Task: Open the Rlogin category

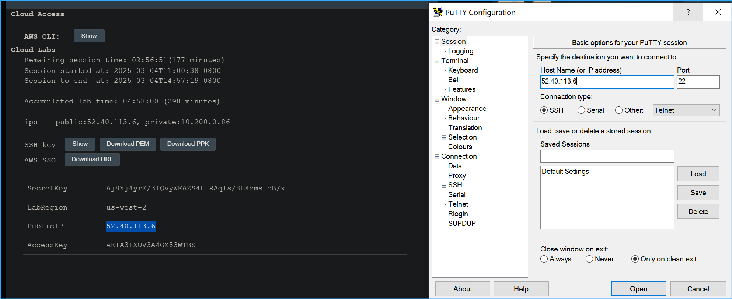Action: pyautogui.click(x=458, y=214)
